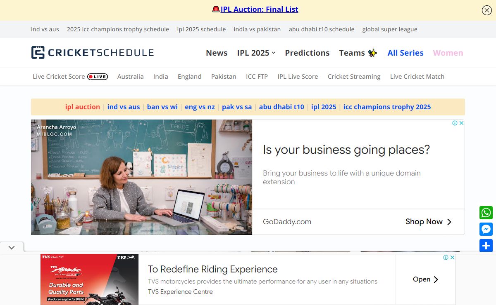This screenshot has height=305, width=496.
Task: Open the 'ipl 2025 schedule' link
Action: [x=201, y=29]
